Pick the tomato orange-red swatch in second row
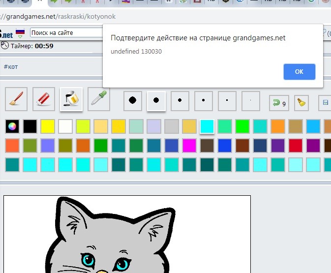 [x=12, y=145]
